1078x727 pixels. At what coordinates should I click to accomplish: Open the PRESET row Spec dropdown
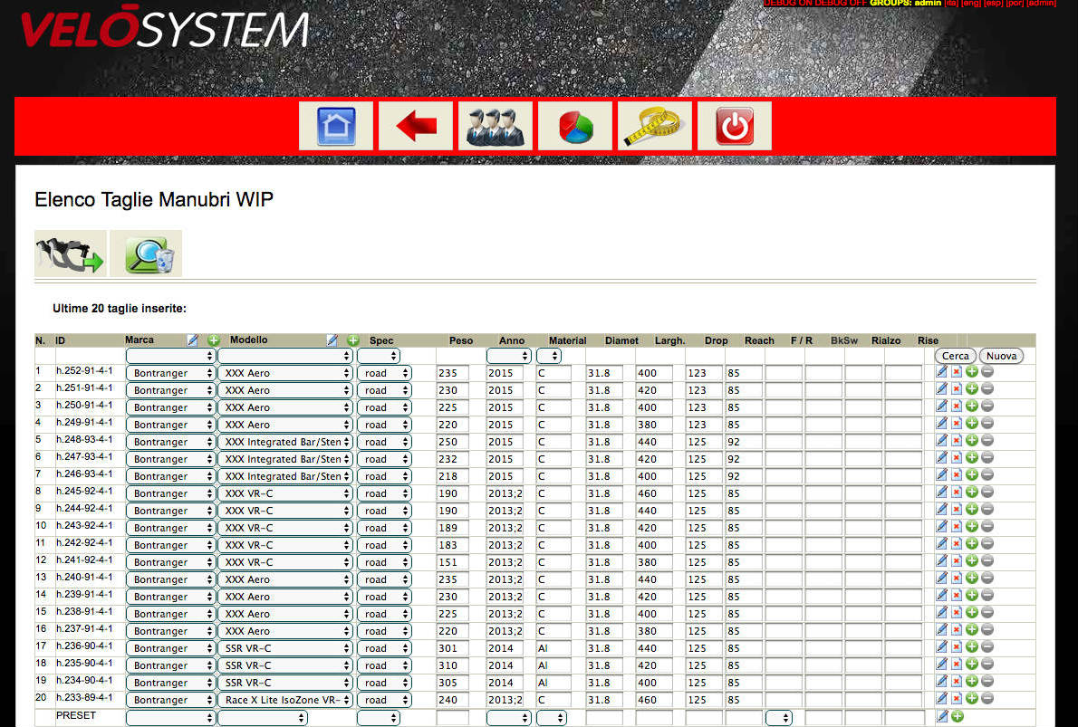pyautogui.click(x=378, y=717)
